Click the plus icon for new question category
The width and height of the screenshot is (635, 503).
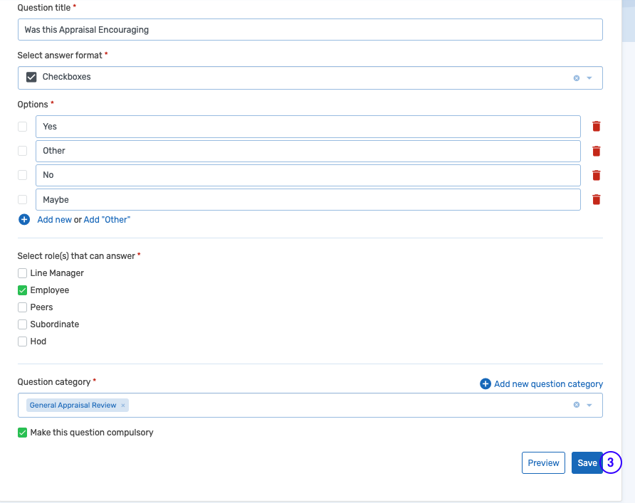486,383
